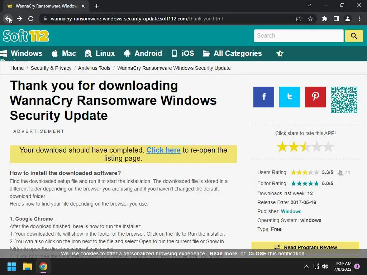Rate the app four stars
This screenshot has width=367, height=275.
(x=317, y=146)
